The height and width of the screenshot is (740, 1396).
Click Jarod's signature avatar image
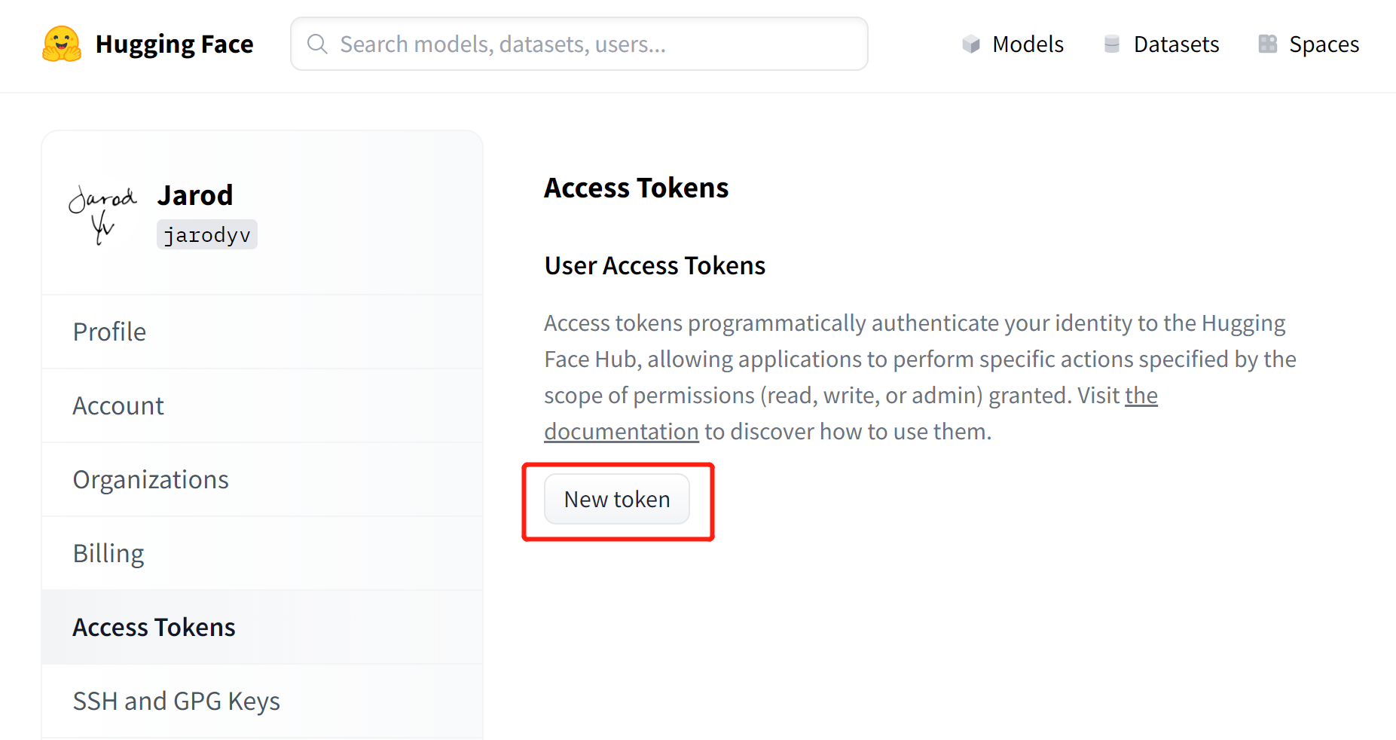click(x=102, y=215)
